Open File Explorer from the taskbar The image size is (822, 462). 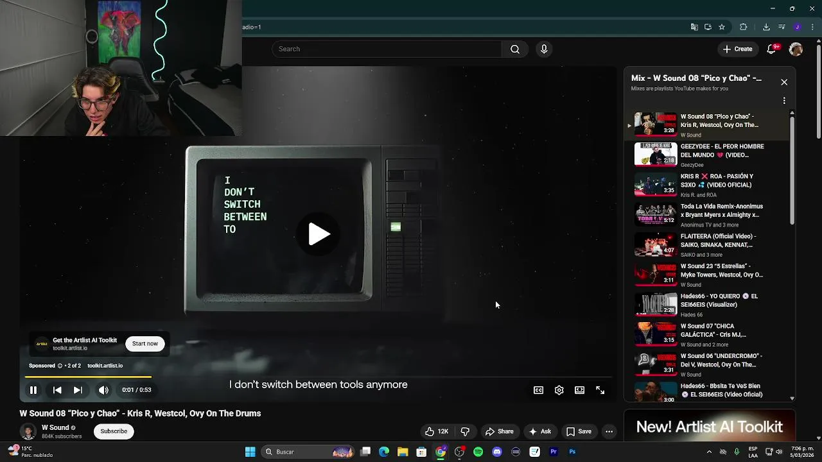403,452
